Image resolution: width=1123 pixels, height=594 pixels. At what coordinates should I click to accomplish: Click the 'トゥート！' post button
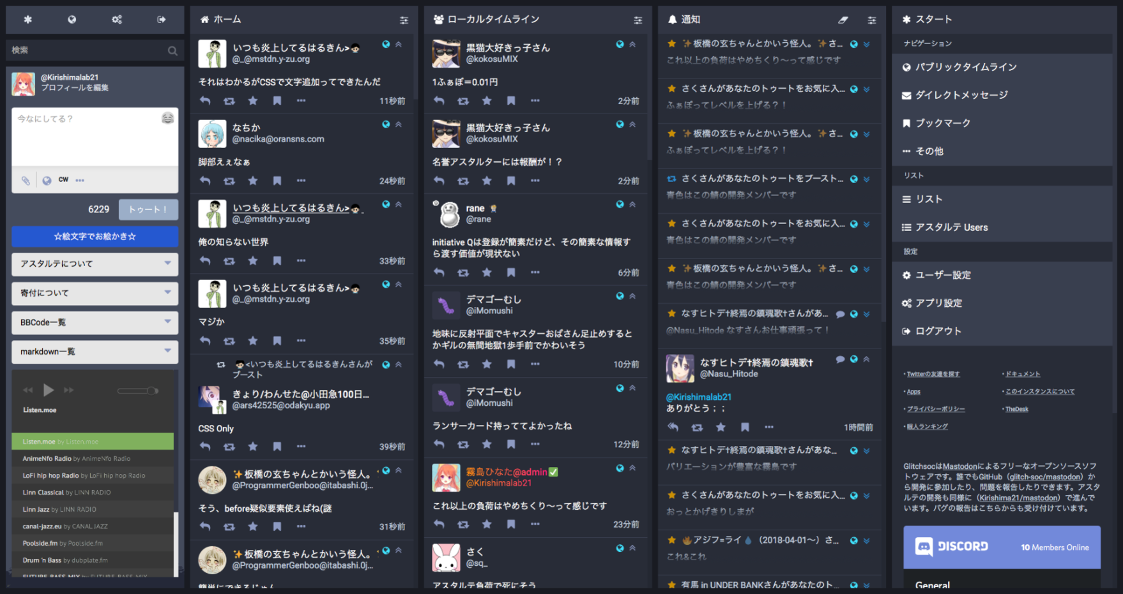click(148, 209)
